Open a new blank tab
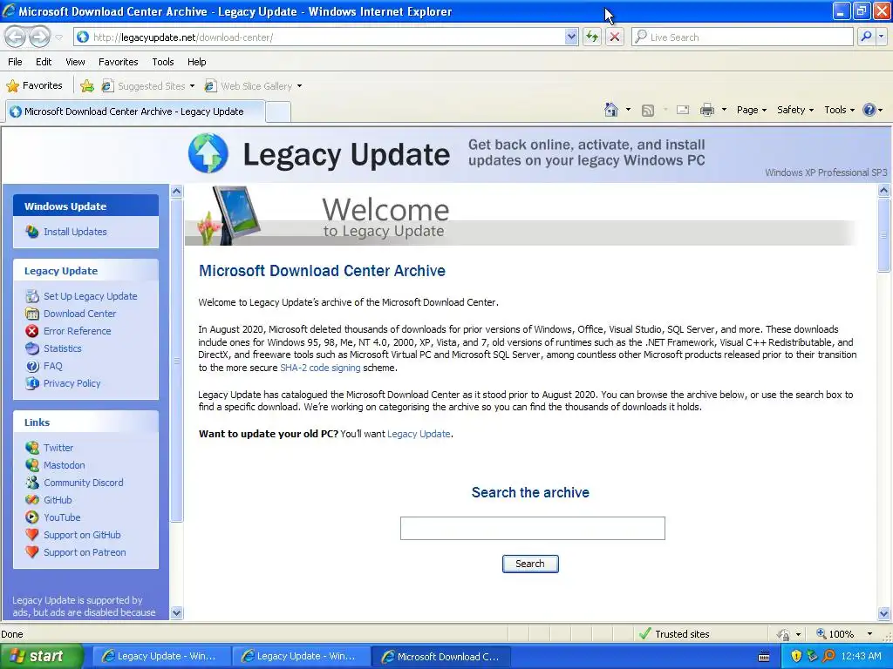 tap(278, 111)
